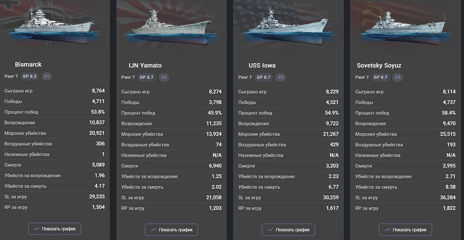This screenshot has height=240, width=464.
Task: Click the Sovetsky Soyuz title
Action: click(379, 65)
